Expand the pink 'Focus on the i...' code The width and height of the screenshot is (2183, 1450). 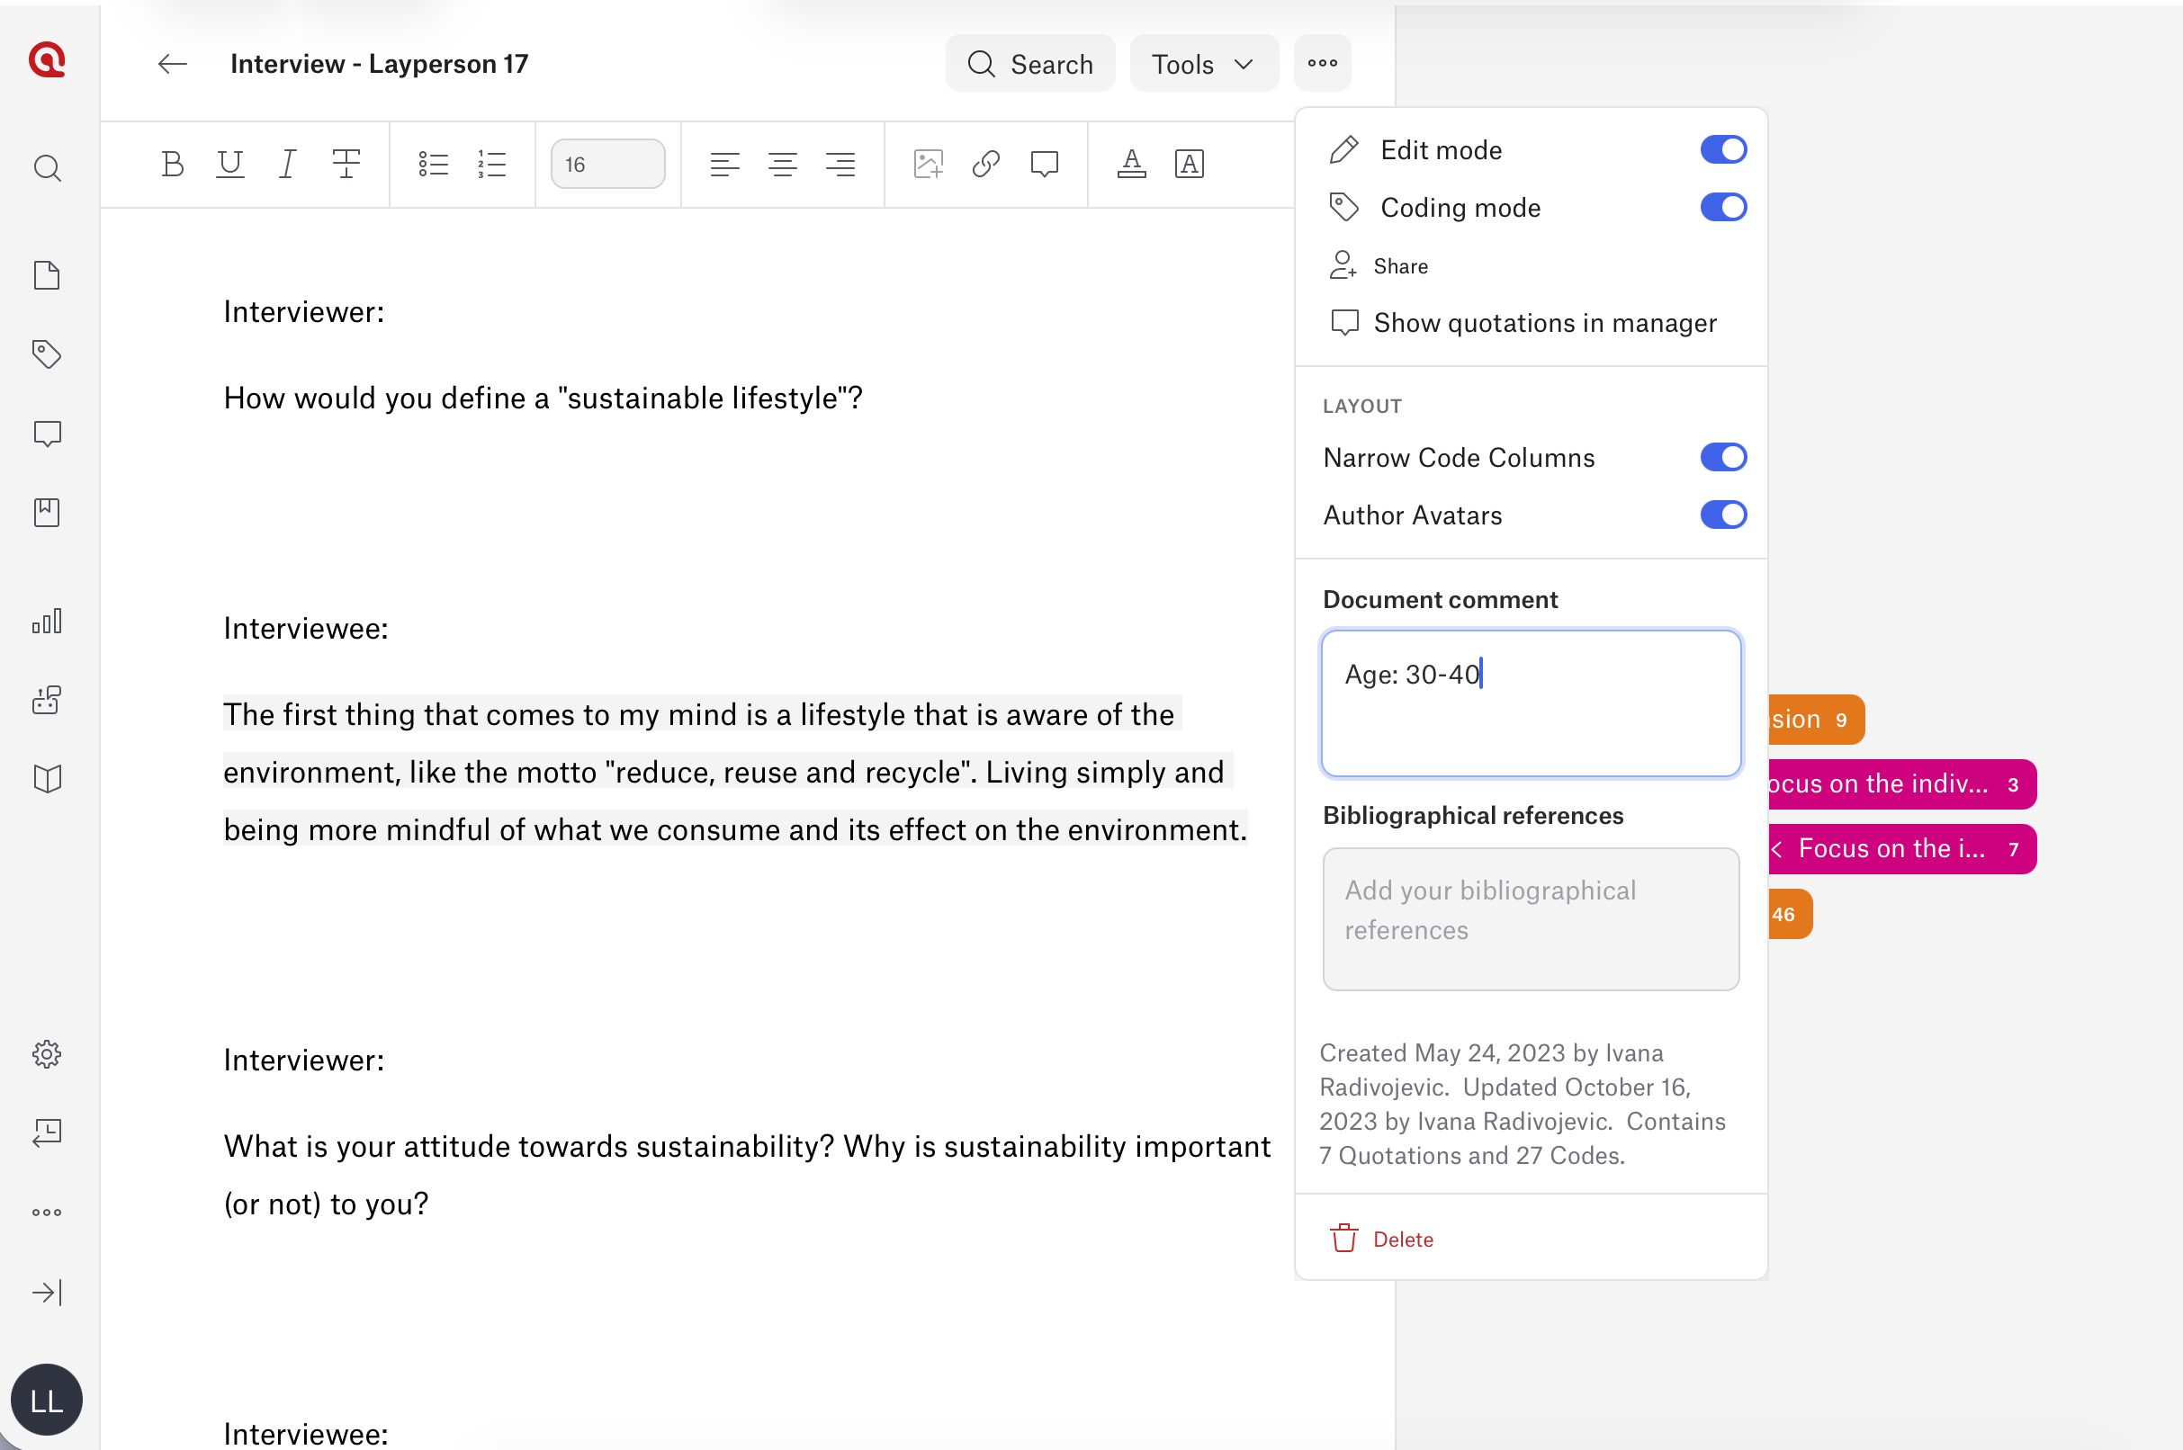pos(1776,848)
